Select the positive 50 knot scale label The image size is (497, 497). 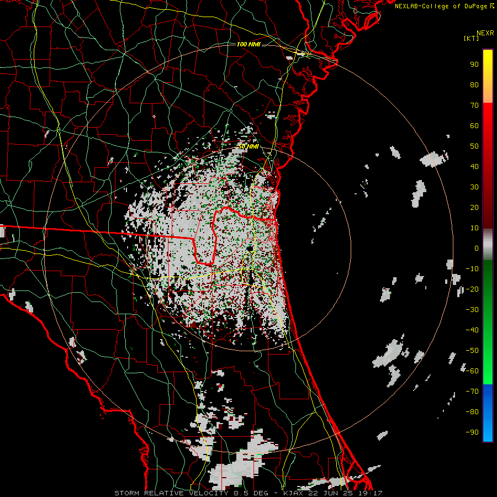point(474,146)
